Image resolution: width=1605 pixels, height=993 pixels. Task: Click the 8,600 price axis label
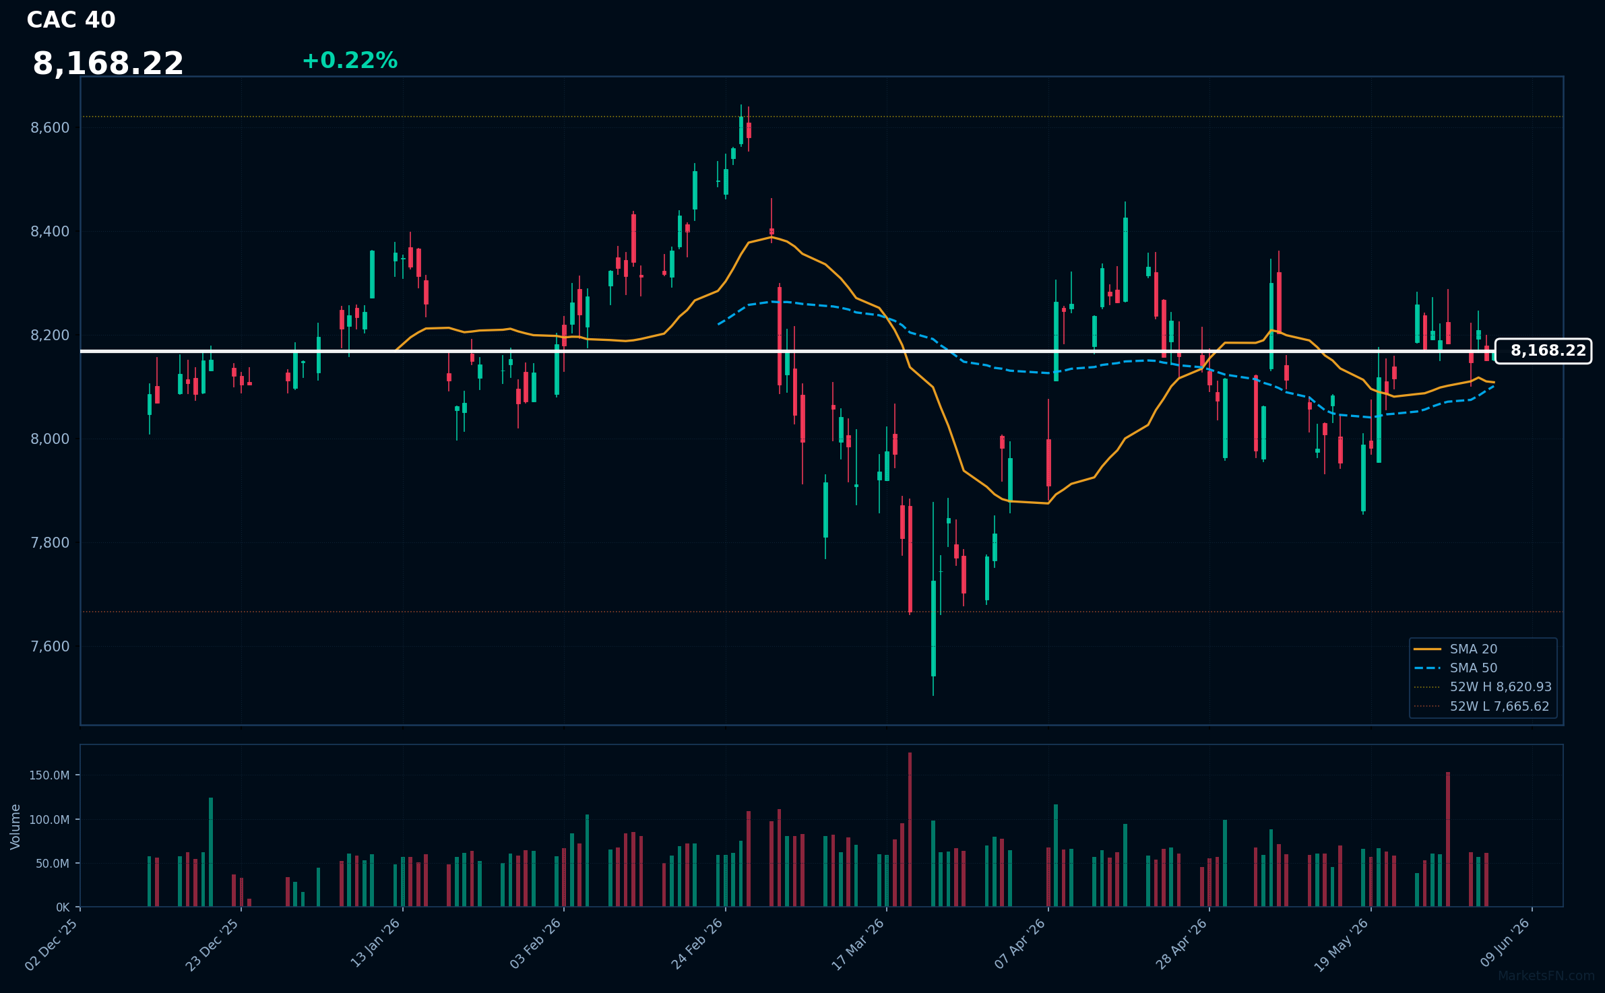(50, 128)
